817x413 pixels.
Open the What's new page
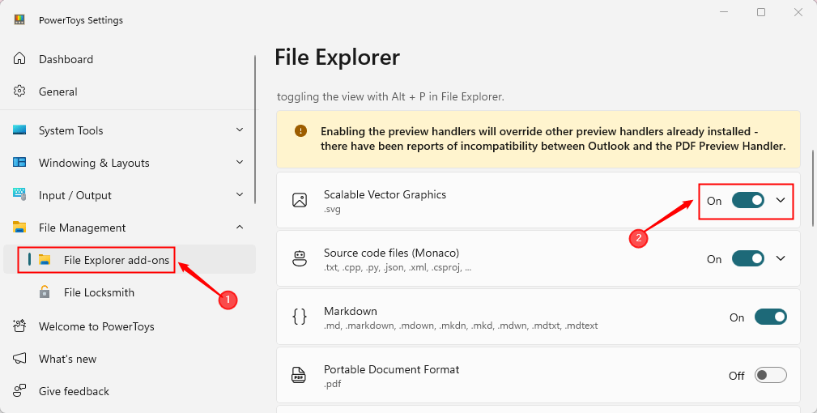(x=67, y=359)
